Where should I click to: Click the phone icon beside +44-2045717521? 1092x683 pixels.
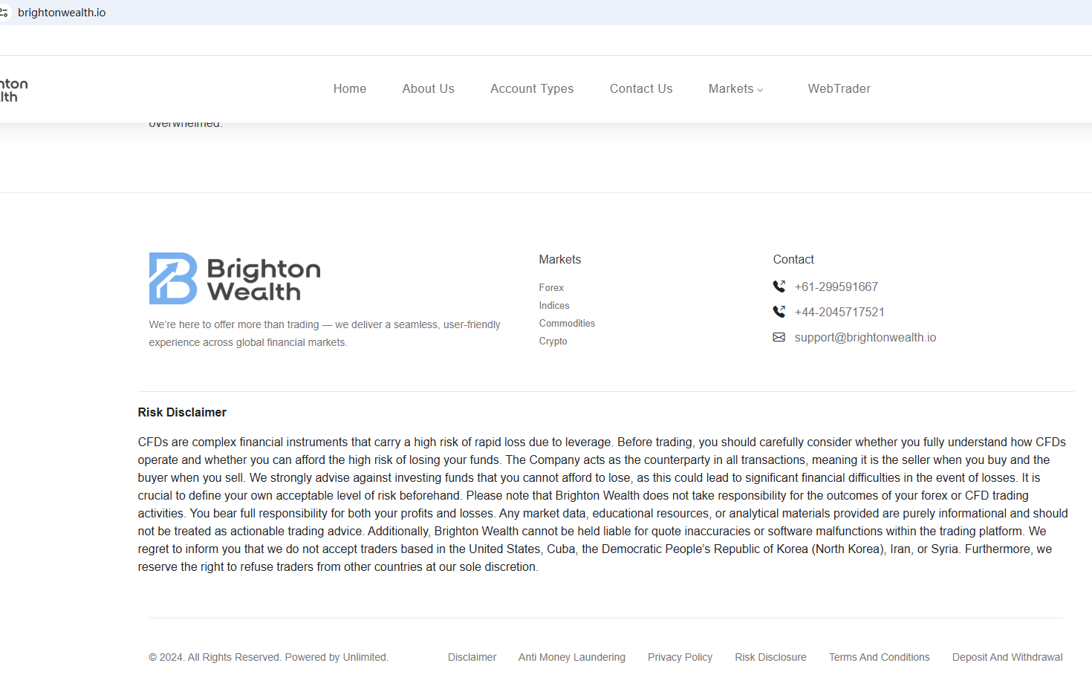point(779,312)
